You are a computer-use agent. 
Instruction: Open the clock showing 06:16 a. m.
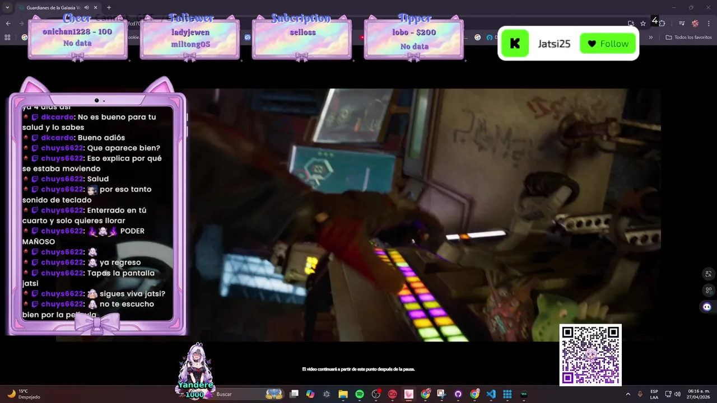[699, 394]
